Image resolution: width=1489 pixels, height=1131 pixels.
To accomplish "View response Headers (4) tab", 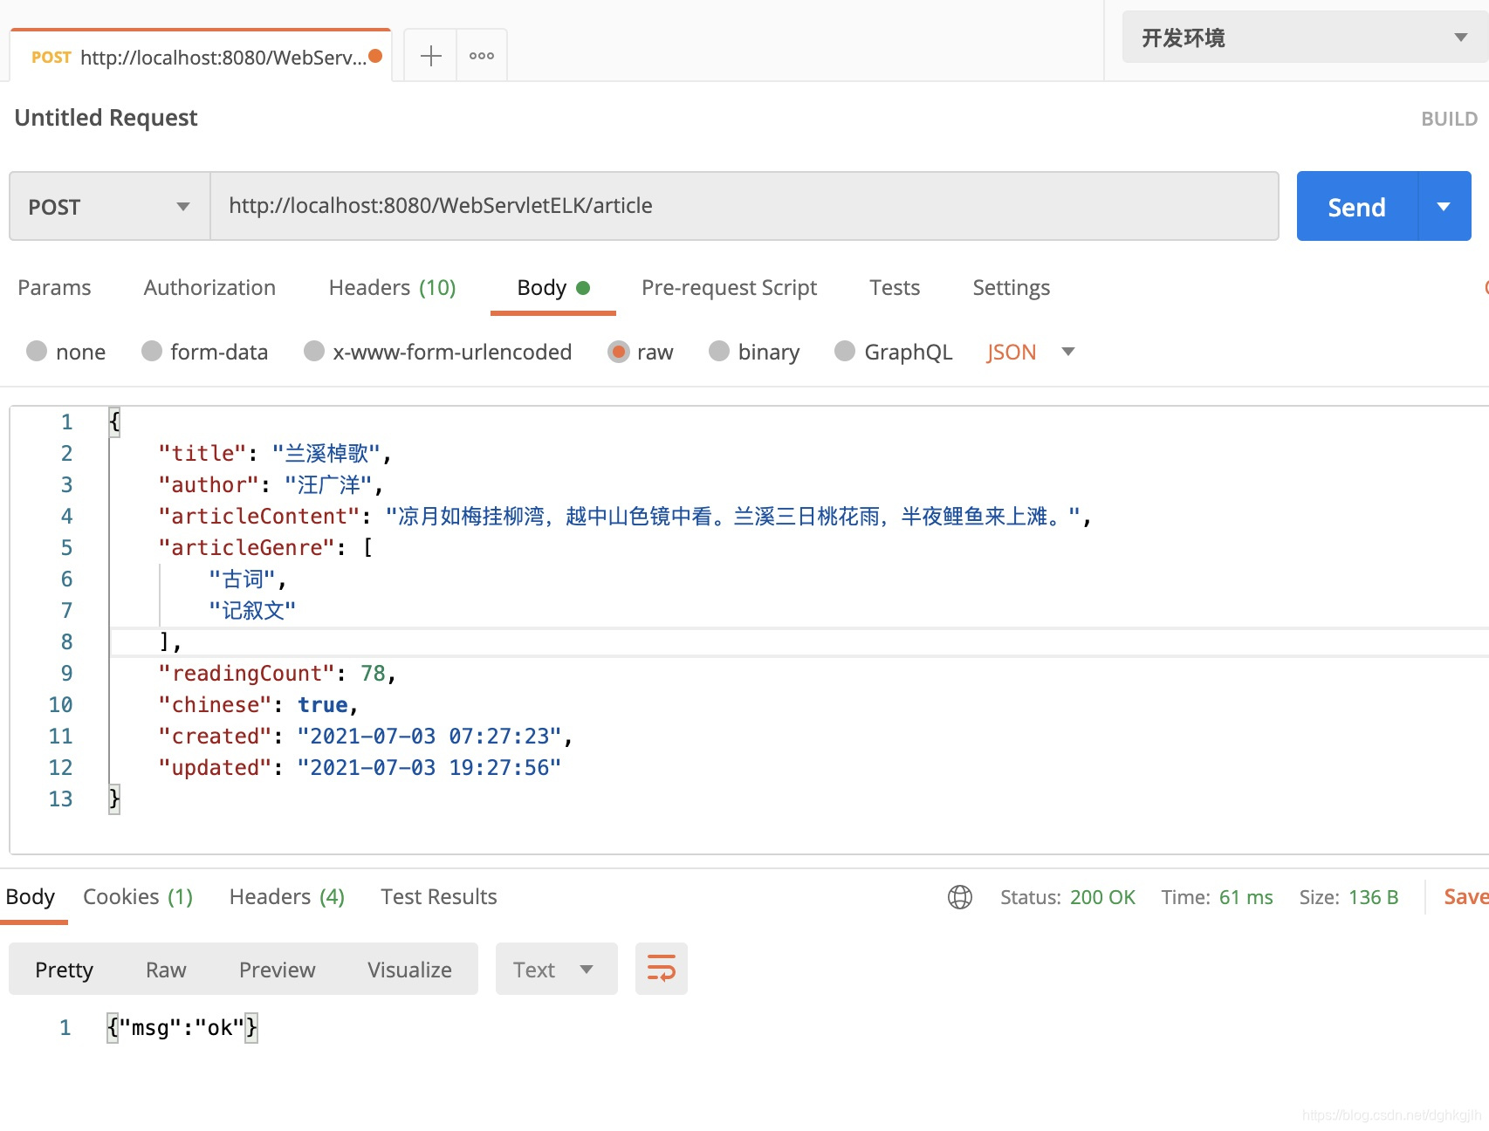I will [286, 897].
